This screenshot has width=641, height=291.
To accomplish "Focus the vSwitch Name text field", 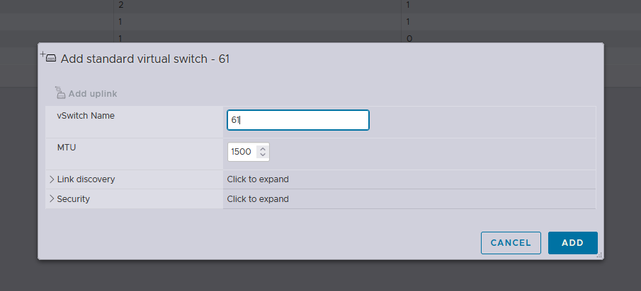I will coord(297,120).
